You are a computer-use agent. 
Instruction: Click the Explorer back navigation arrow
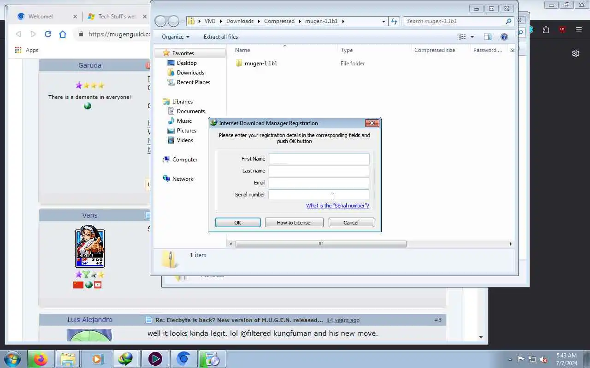160,21
